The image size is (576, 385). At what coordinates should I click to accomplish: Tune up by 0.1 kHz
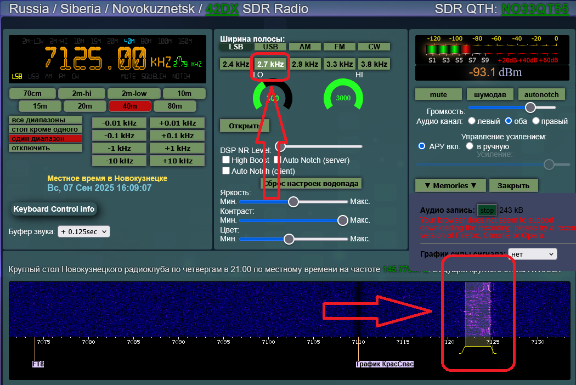pyautogui.click(x=177, y=135)
